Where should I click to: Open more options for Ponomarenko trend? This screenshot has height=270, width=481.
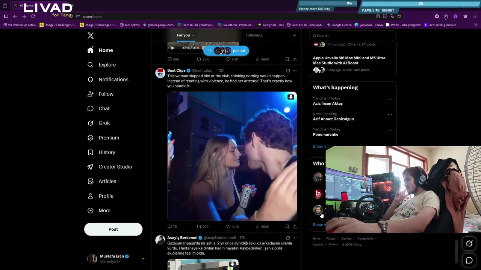click(390, 130)
